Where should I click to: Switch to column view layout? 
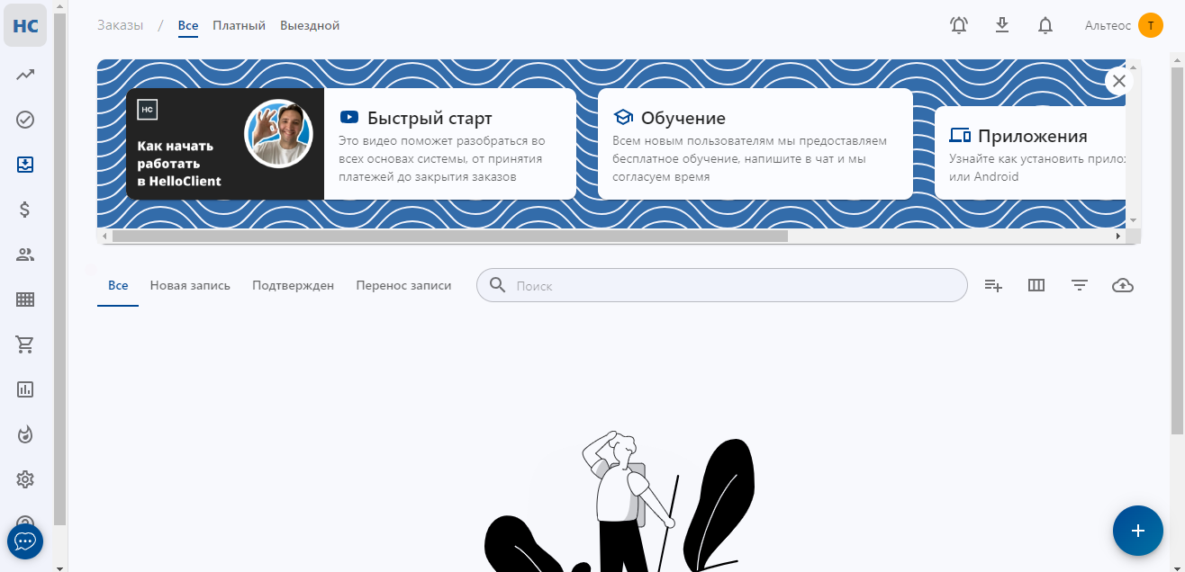coord(1036,285)
